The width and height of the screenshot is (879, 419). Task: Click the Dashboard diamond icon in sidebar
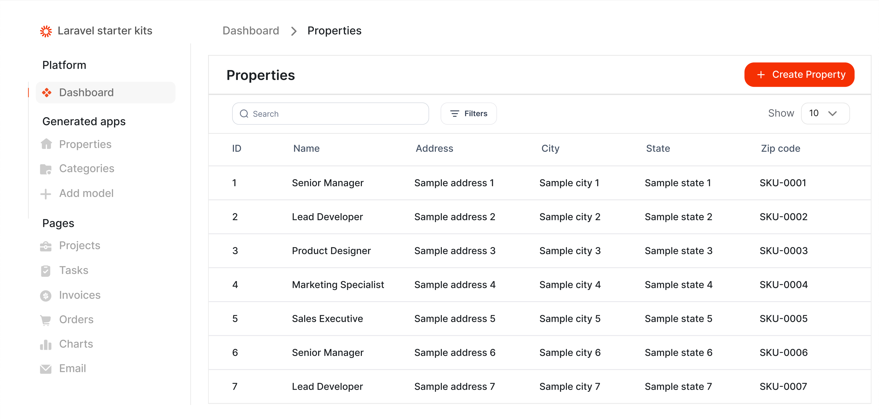point(46,92)
